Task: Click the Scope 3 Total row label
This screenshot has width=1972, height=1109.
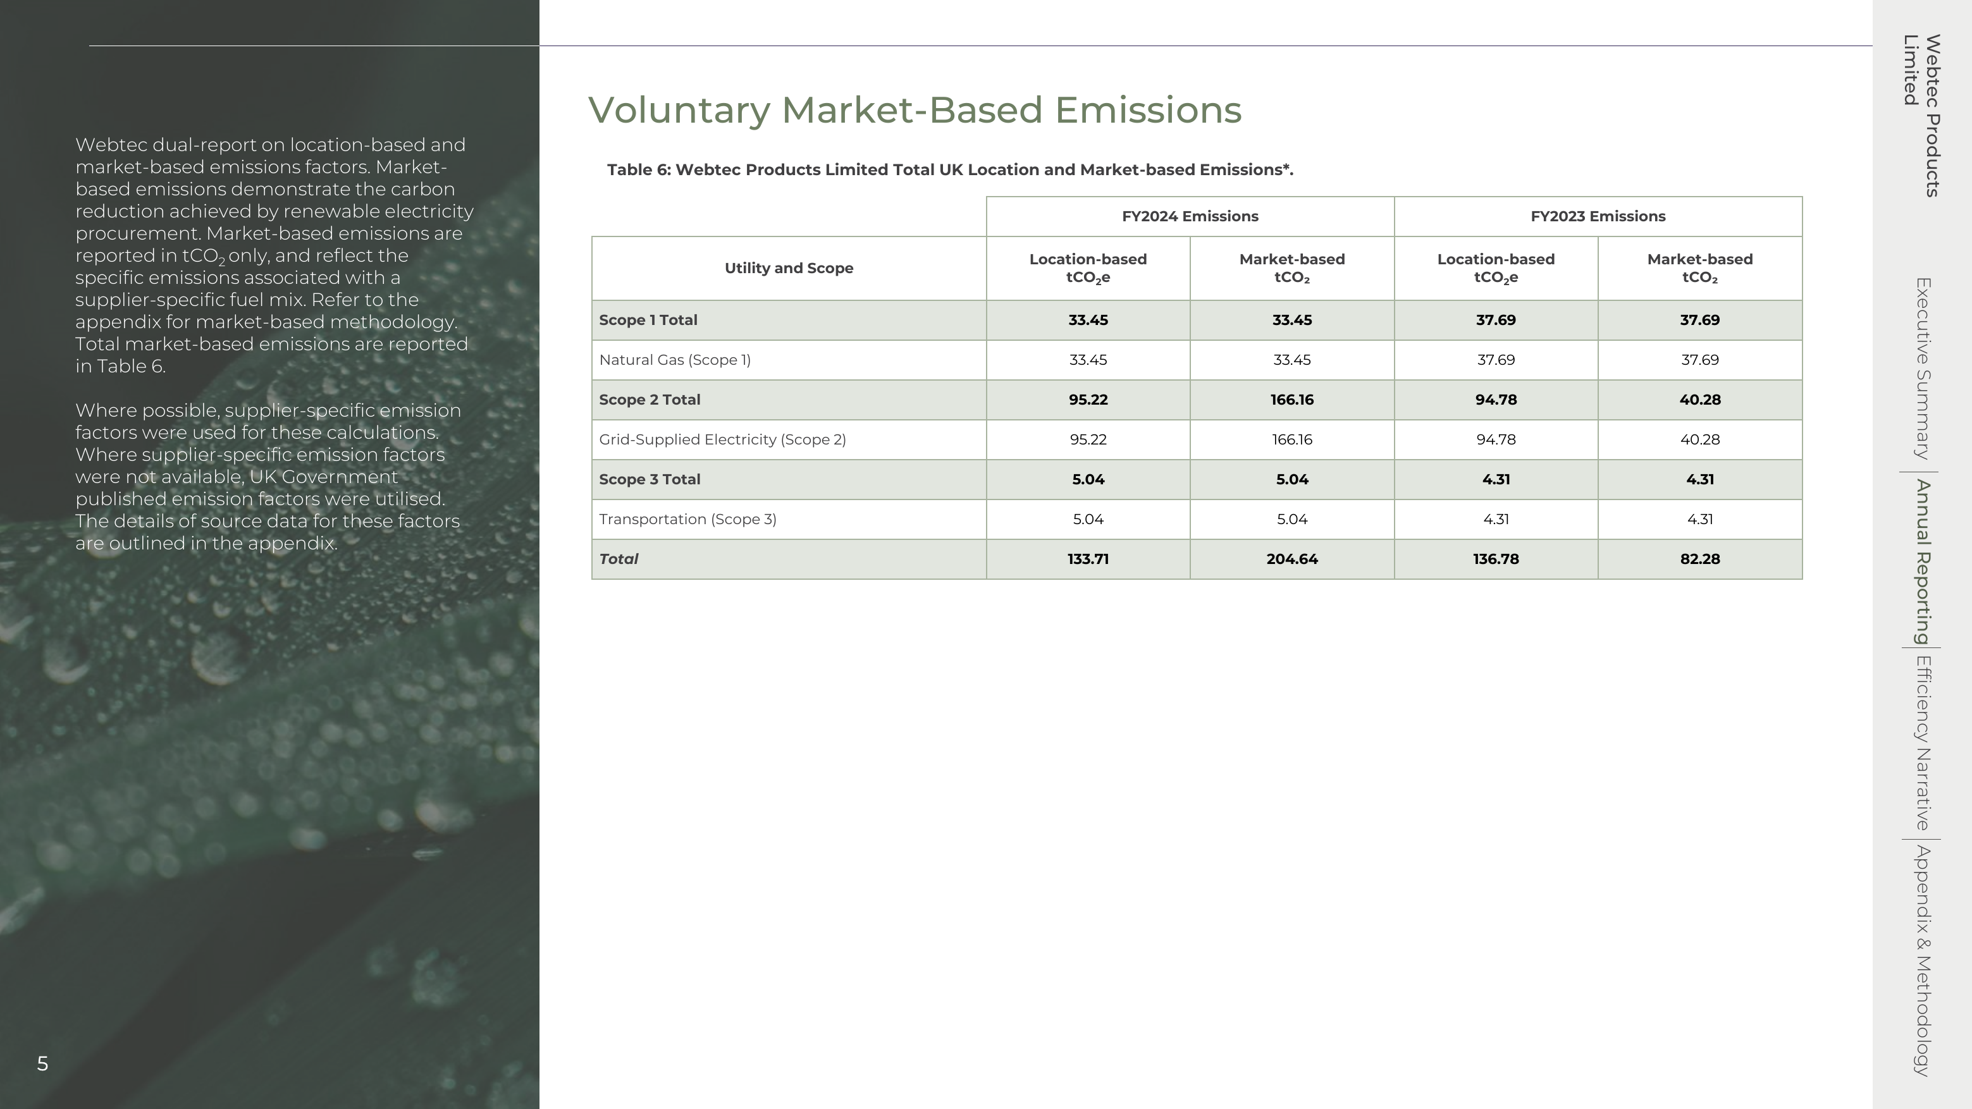Action: click(x=649, y=479)
